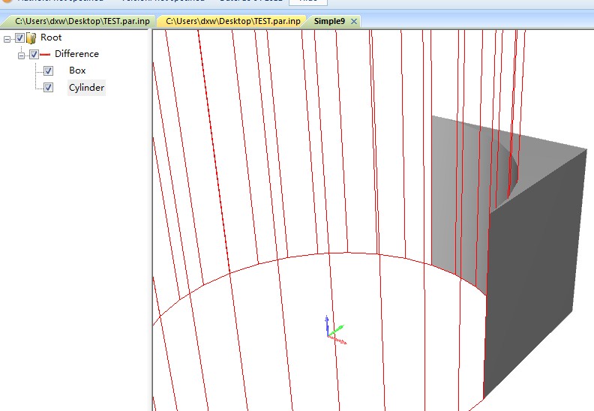Click the Root folder icon
Viewport: 594px width, 411px height.
(x=31, y=38)
